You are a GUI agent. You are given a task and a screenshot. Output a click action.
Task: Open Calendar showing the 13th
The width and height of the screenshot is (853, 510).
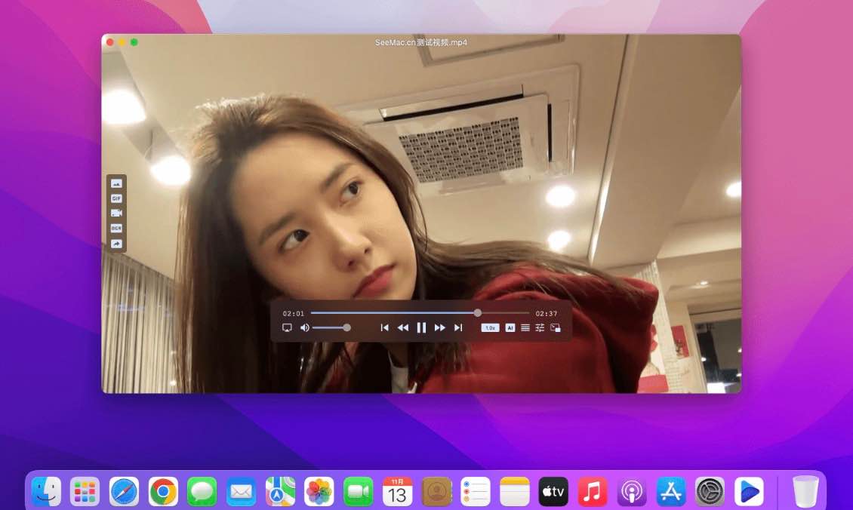[397, 491]
